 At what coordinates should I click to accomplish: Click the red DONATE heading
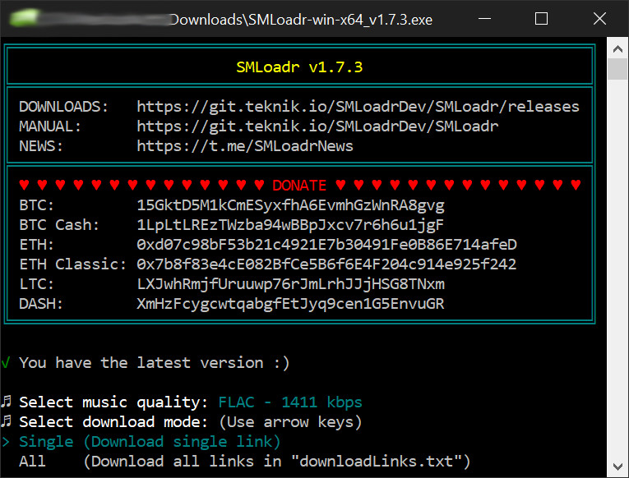point(299,186)
